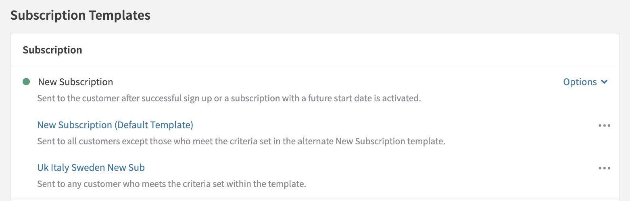Screen dimensions: 630x201
Task: Select the New Subscription email title
Action: coord(75,82)
